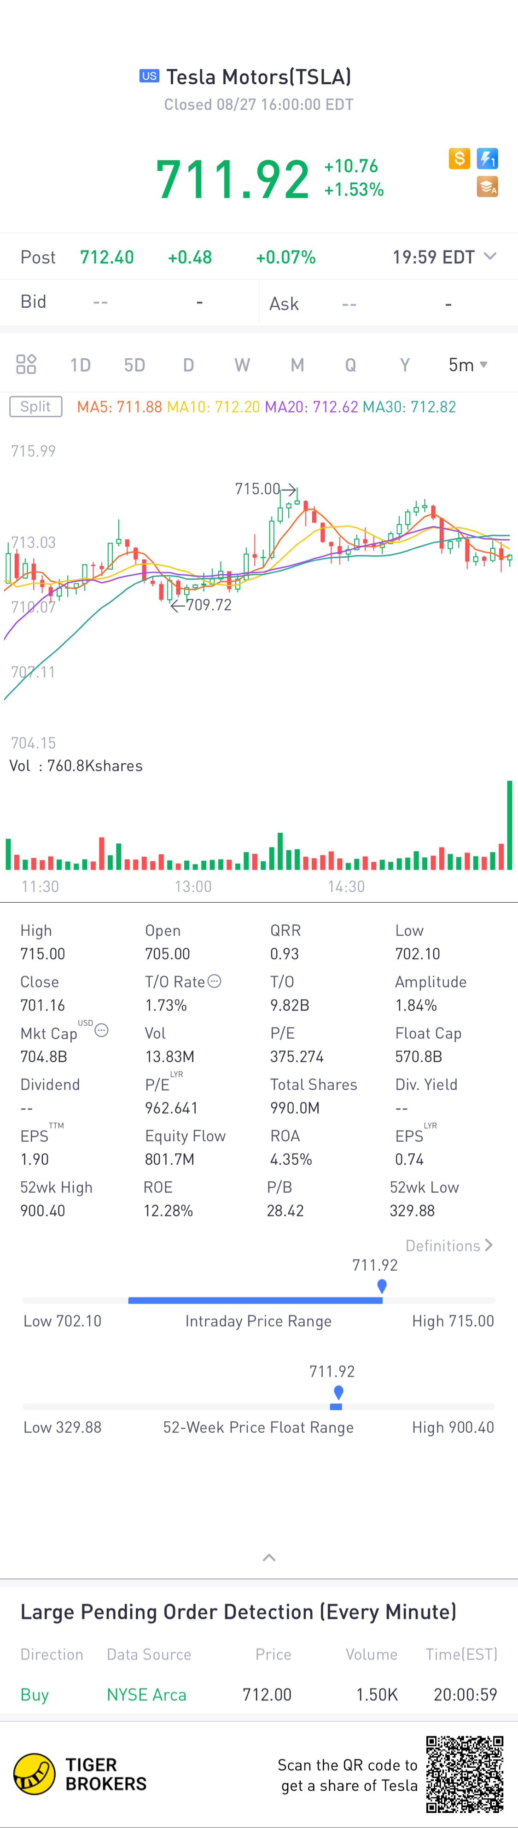
Task: Tap the blue lightning bolt icon
Action: pyautogui.click(x=488, y=158)
